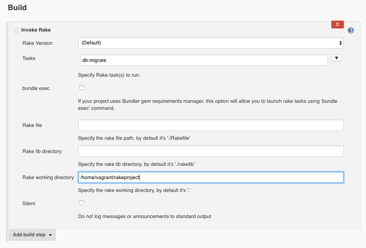Viewport: 366px width, 248px height.
Task: Open the Rake Version dropdown
Action: pyautogui.click(x=211, y=43)
